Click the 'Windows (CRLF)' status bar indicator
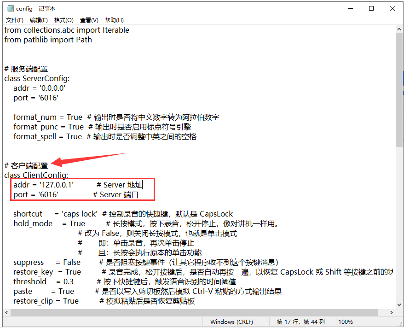 (235, 322)
